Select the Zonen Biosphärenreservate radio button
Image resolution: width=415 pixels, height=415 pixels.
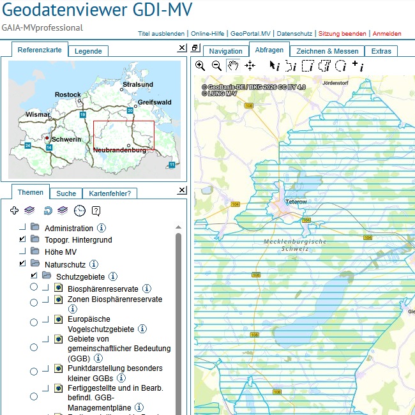[x=34, y=303]
